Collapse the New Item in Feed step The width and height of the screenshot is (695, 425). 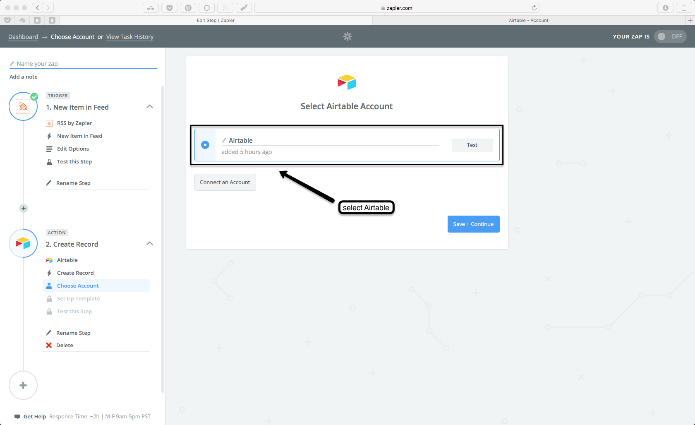click(x=150, y=107)
